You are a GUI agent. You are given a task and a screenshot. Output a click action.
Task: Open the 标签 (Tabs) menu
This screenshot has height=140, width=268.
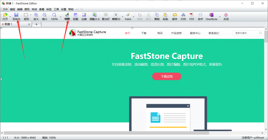point(49,9)
